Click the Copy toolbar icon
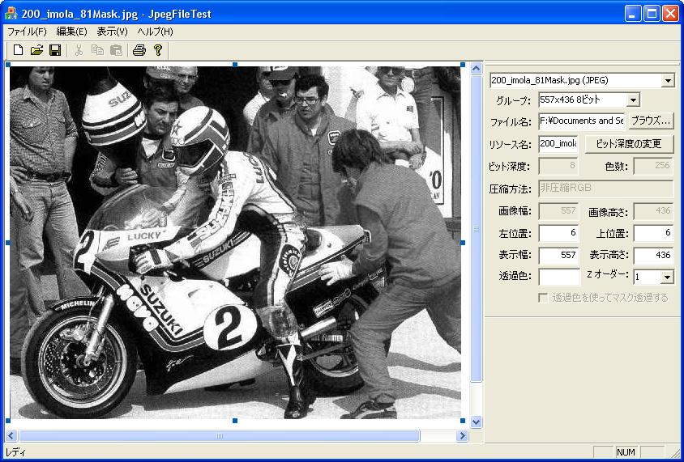 click(97, 50)
